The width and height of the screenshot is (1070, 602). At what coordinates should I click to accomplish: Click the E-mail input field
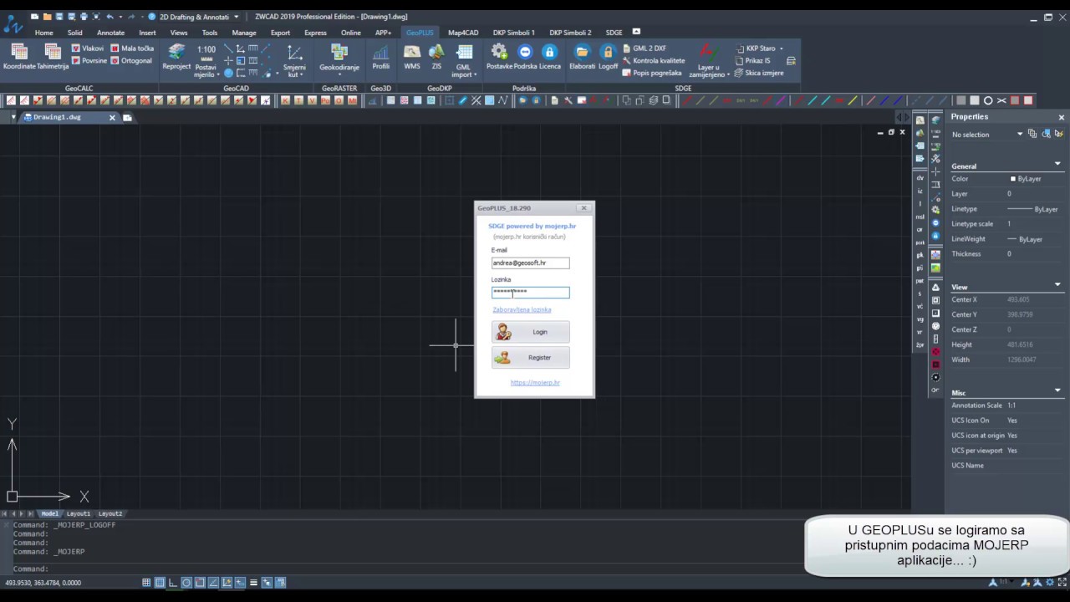531,263
